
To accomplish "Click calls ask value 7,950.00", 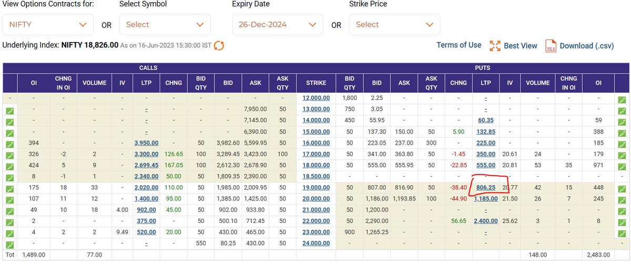I will [x=255, y=109].
